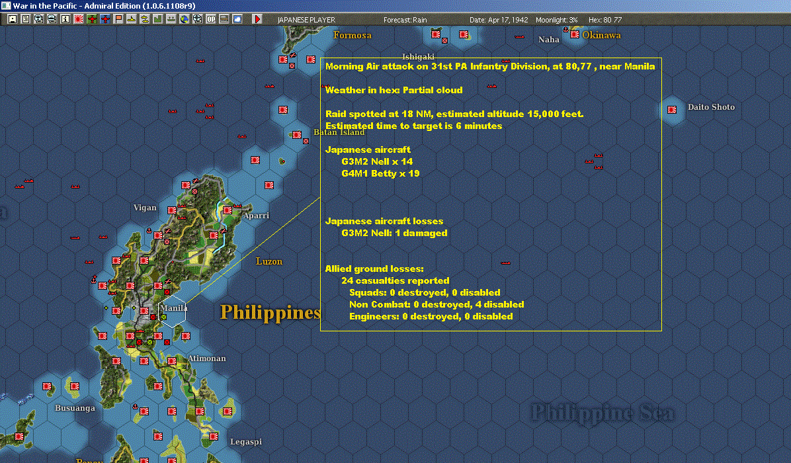791x463 pixels.
Task: Click the application icon in title bar
Action: click(x=5, y=5)
